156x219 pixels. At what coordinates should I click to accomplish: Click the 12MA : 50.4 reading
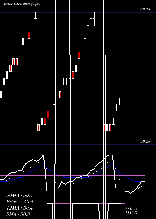click(x=19, y=208)
